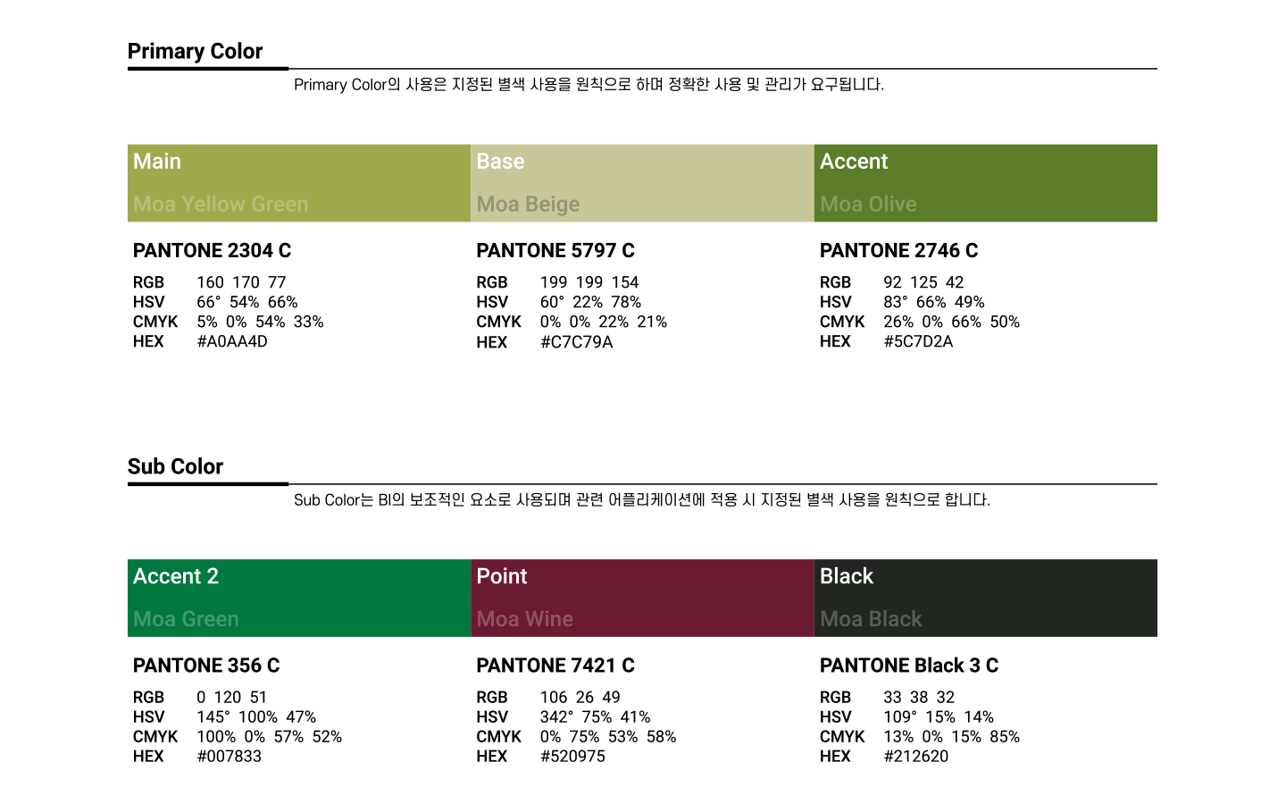
Task: Choose the Accent 2 Moa Green swatch
Action: [298, 598]
